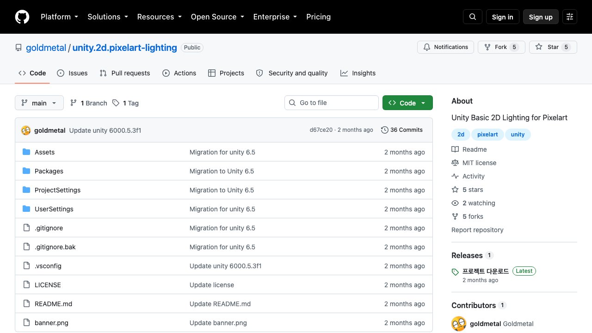Select the pixelart topic tag

tap(487, 135)
